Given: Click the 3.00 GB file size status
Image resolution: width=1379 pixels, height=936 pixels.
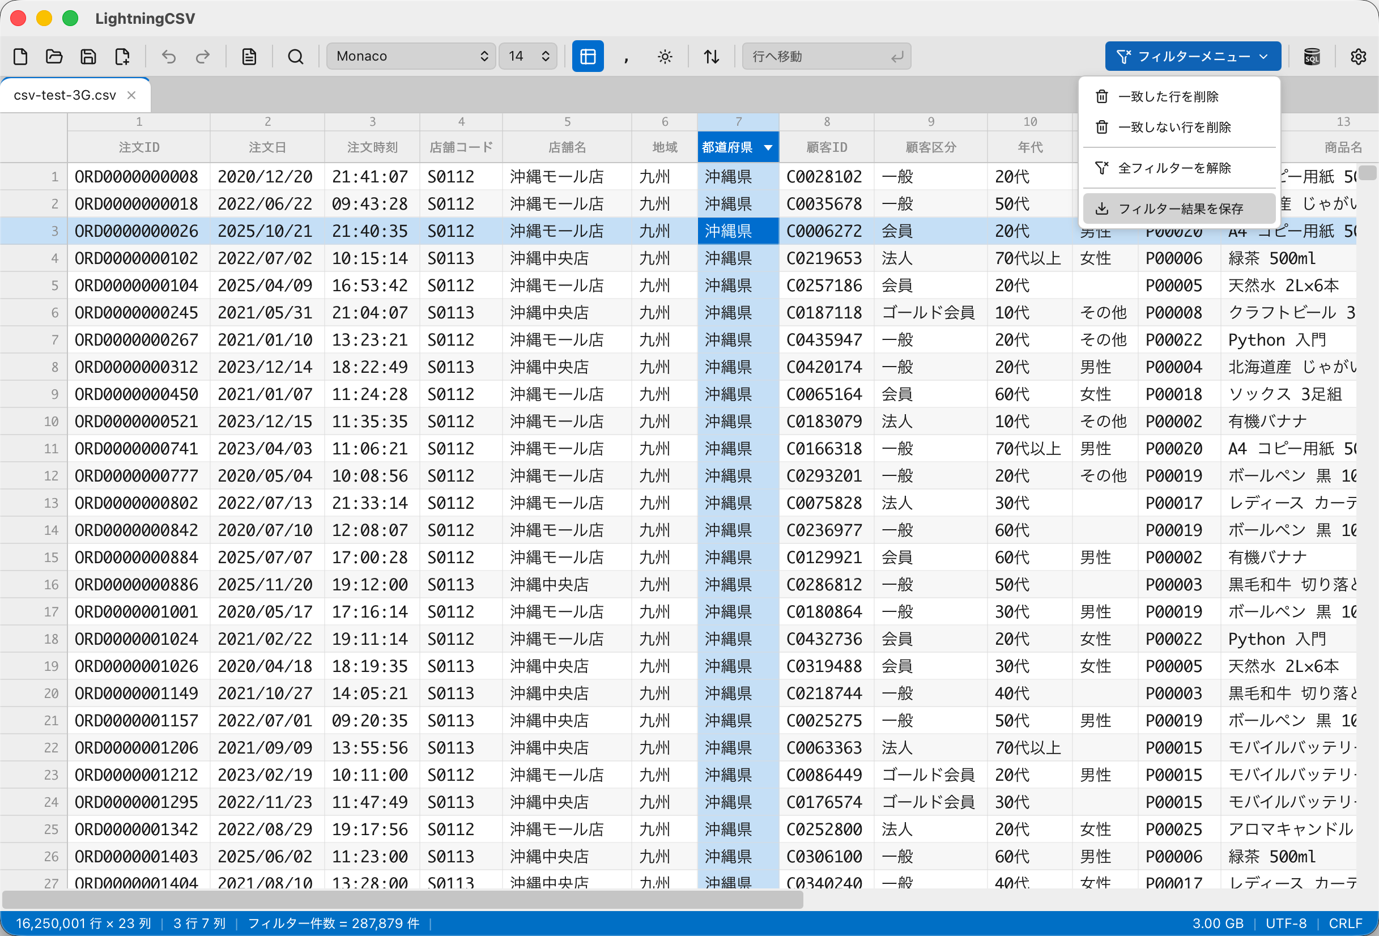Looking at the screenshot, I should 1218,923.
